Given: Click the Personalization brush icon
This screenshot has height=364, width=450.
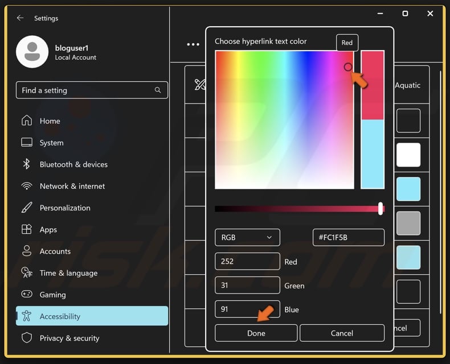Looking at the screenshot, I should [x=27, y=208].
